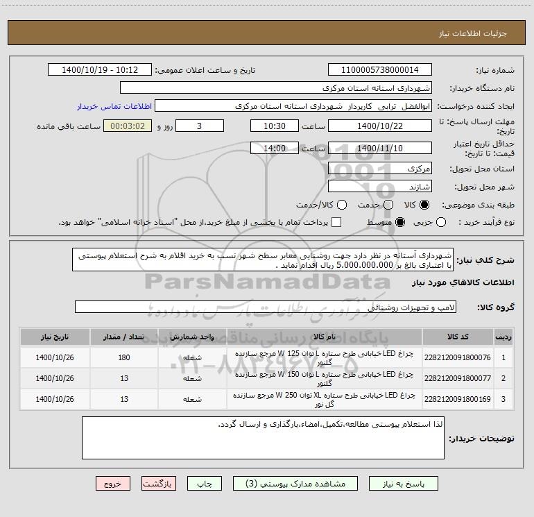The height and width of the screenshot is (517, 534).
Task: Select the 150 W LED street light name
Action: tap(325, 379)
